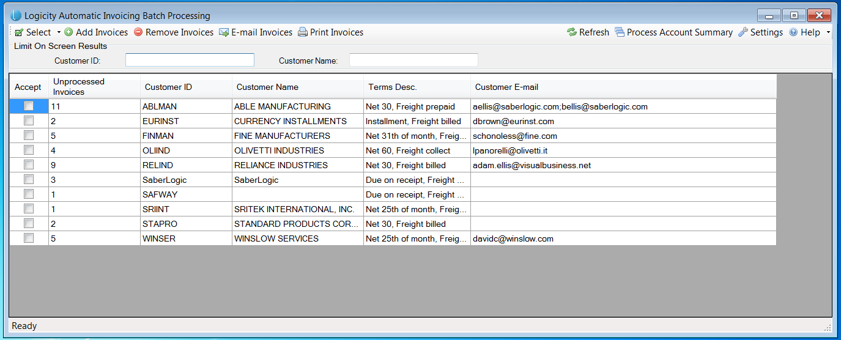
Task: Open the toolbar overflow arrow beside Help
Action: (x=828, y=32)
